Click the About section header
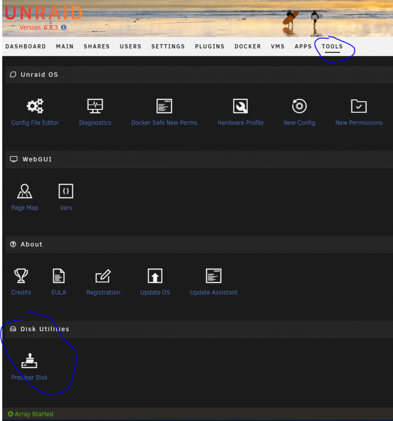Image resolution: width=393 pixels, height=421 pixels. point(199,244)
